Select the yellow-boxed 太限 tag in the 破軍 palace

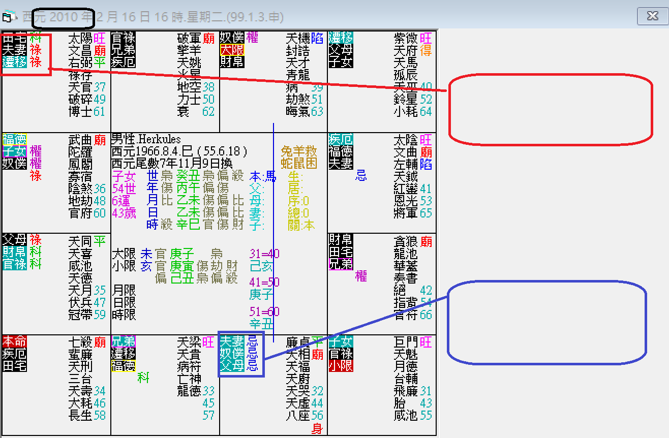click(x=232, y=50)
